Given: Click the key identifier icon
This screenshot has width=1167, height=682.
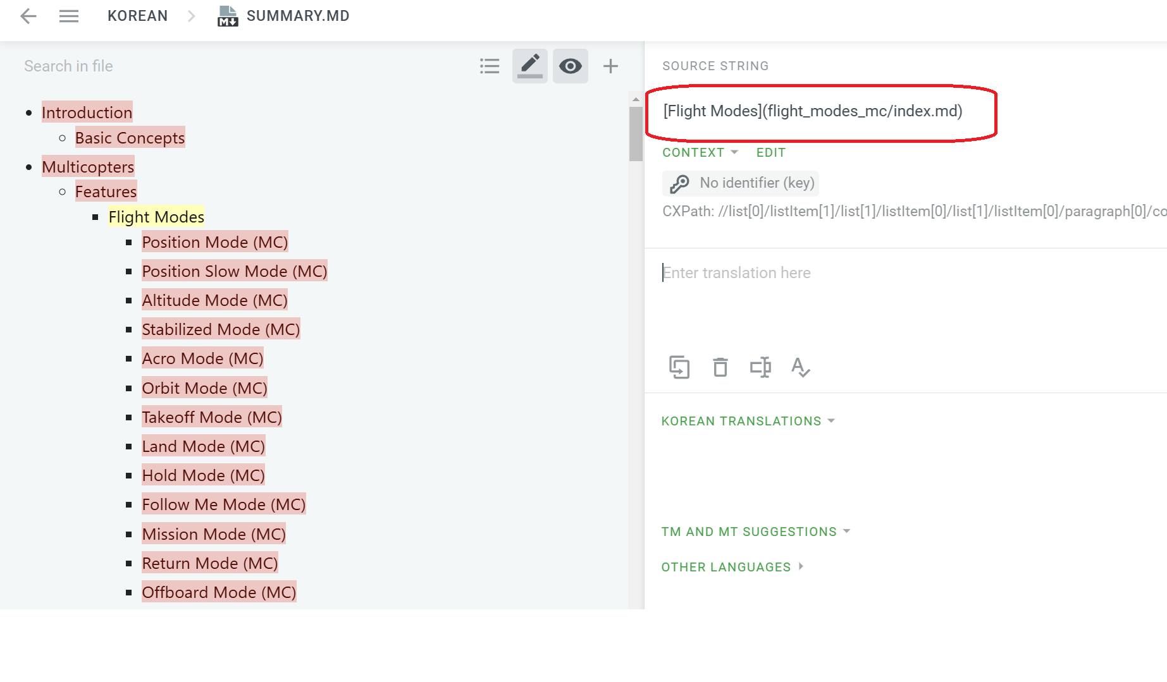Looking at the screenshot, I should (680, 183).
